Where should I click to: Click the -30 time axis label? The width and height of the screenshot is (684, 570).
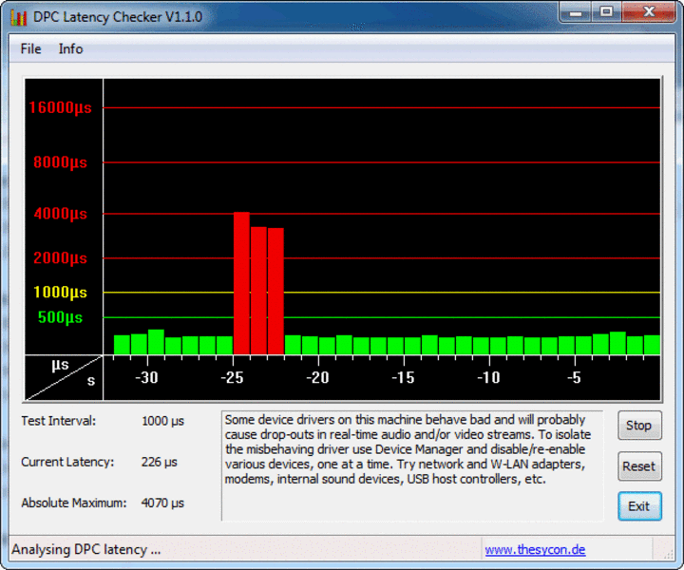[x=146, y=378]
